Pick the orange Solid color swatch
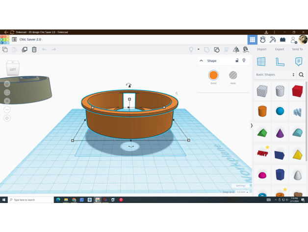 tap(213, 75)
